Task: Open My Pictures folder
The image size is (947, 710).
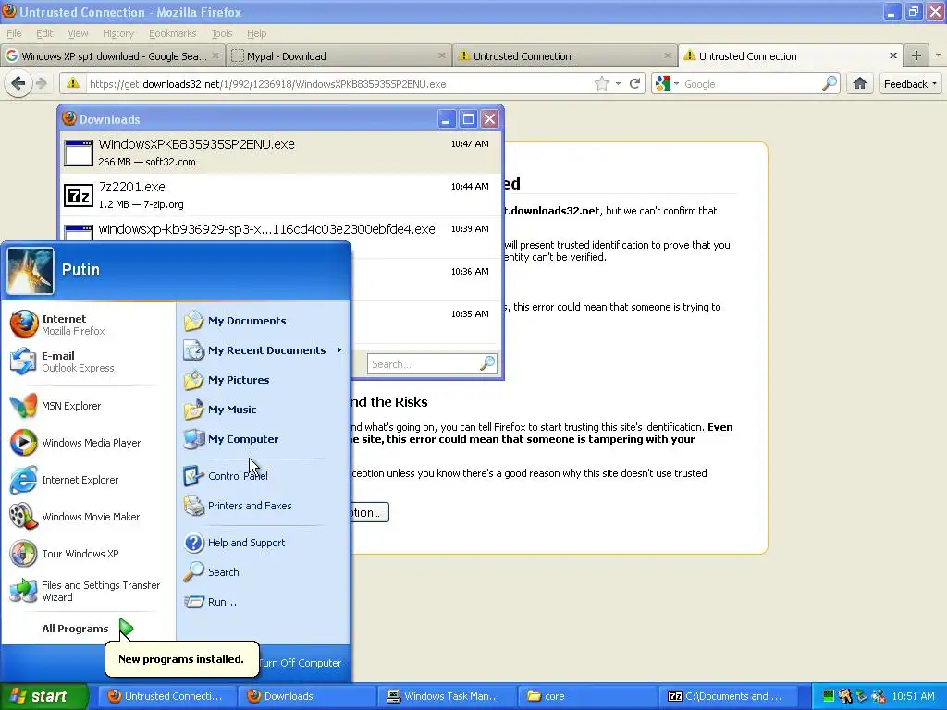Action: pyautogui.click(x=264, y=380)
